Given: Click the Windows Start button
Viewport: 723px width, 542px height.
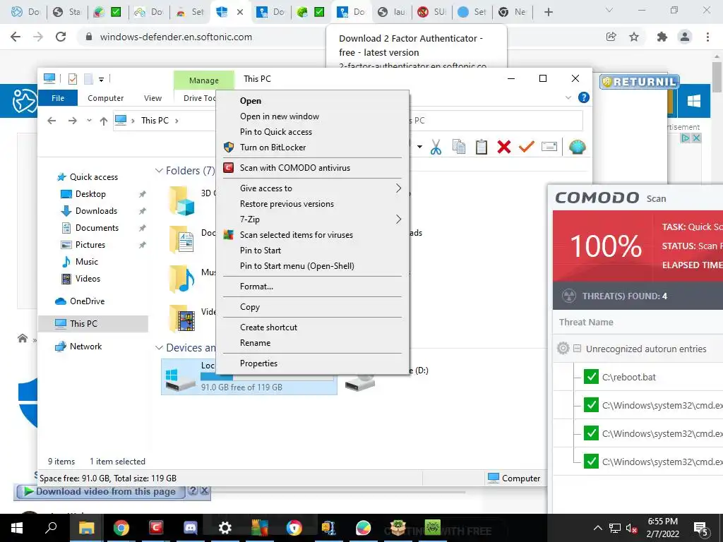Looking at the screenshot, I should click(17, 528).
